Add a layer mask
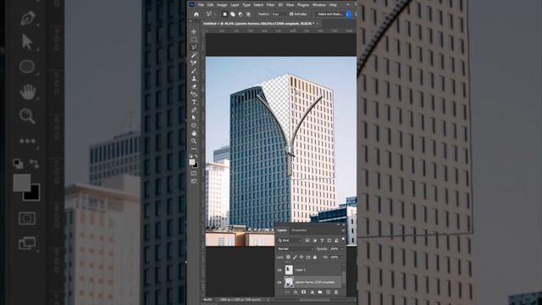542x305 pixels. tap(303, 292)
